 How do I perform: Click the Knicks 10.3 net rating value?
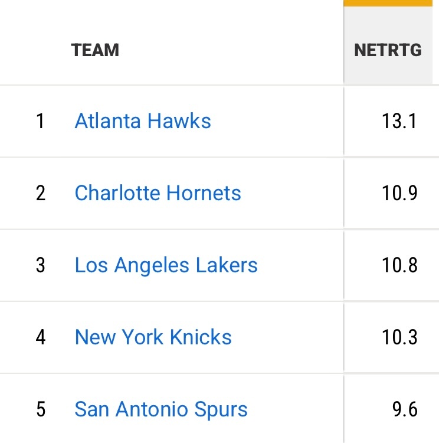pos(399,337)
